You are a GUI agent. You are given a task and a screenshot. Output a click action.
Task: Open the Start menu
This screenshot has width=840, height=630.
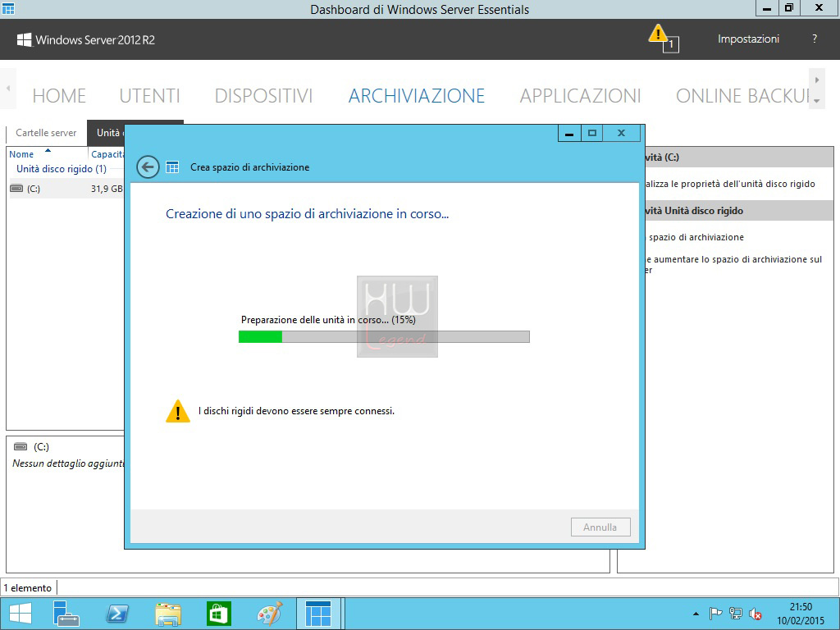tap(21, 614)
